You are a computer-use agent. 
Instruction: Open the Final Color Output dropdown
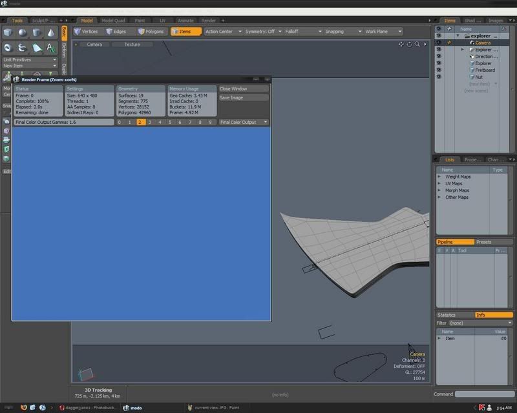point(244,122)
